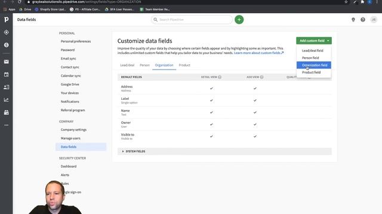
Task: Open Contact sync settings
Action: [x=70, y=67]
